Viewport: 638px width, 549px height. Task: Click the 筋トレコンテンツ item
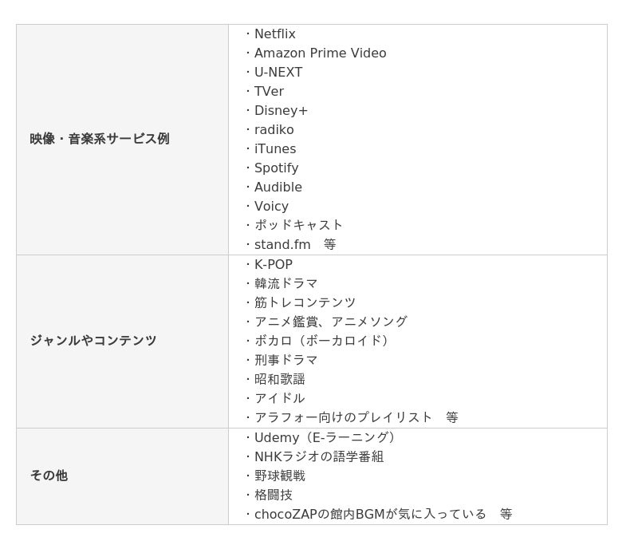[x=305, y=302]
